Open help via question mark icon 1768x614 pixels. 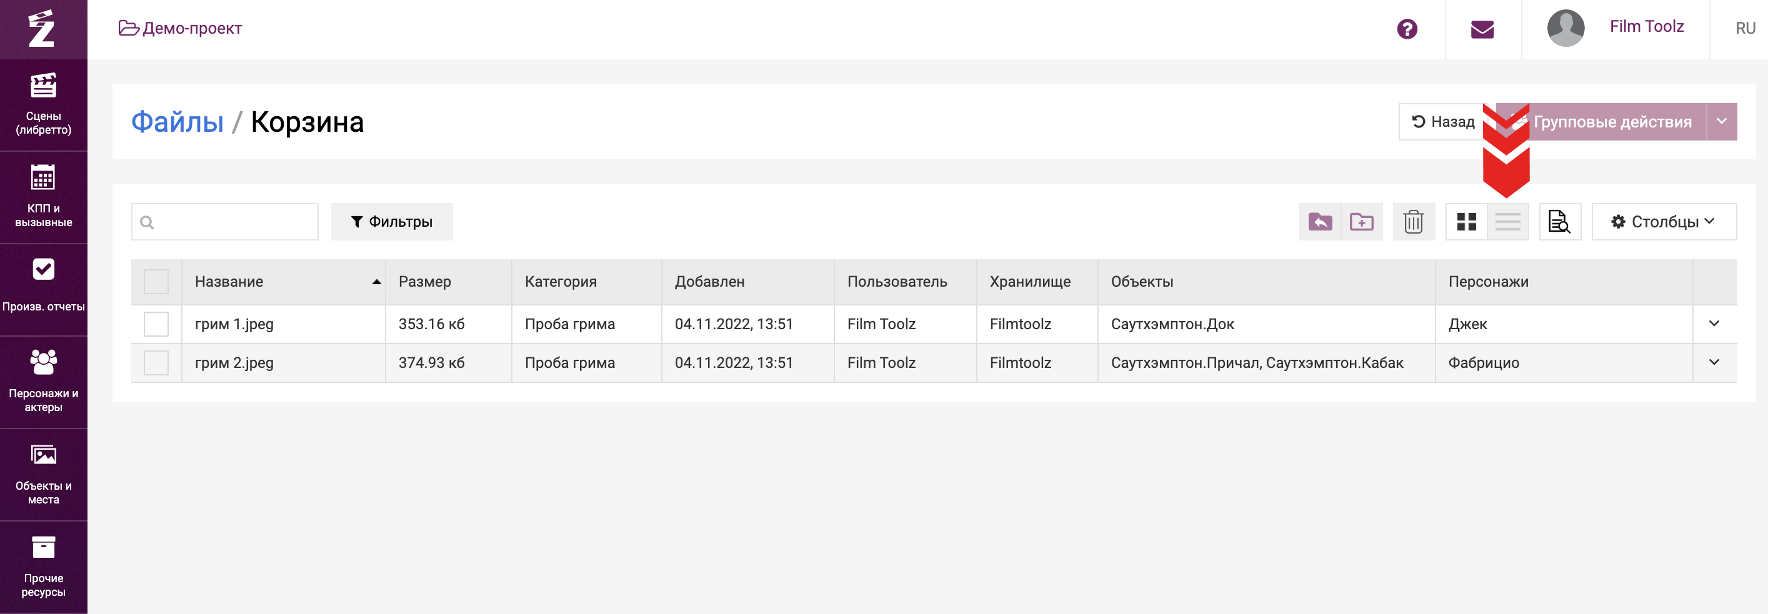pyautogui.click(x=1407, y=29)
